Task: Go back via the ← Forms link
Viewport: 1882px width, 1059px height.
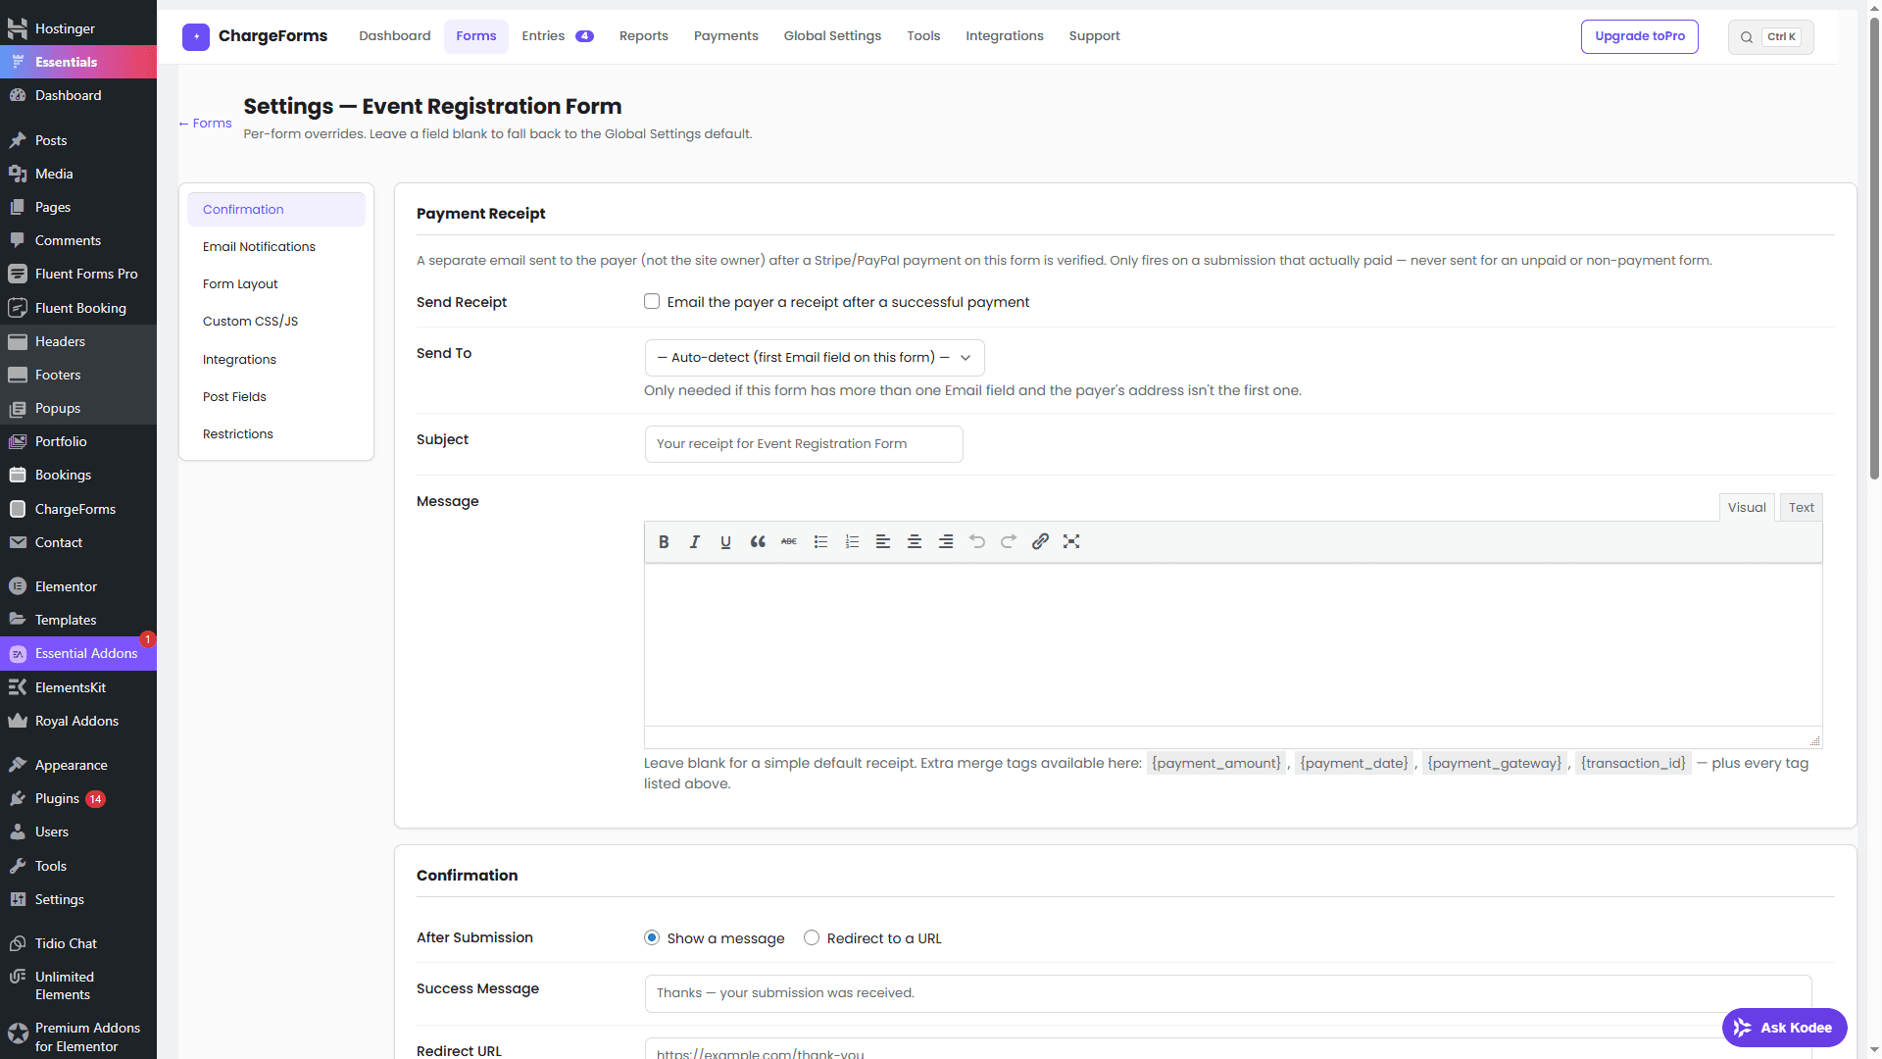Action: (206, 124)
